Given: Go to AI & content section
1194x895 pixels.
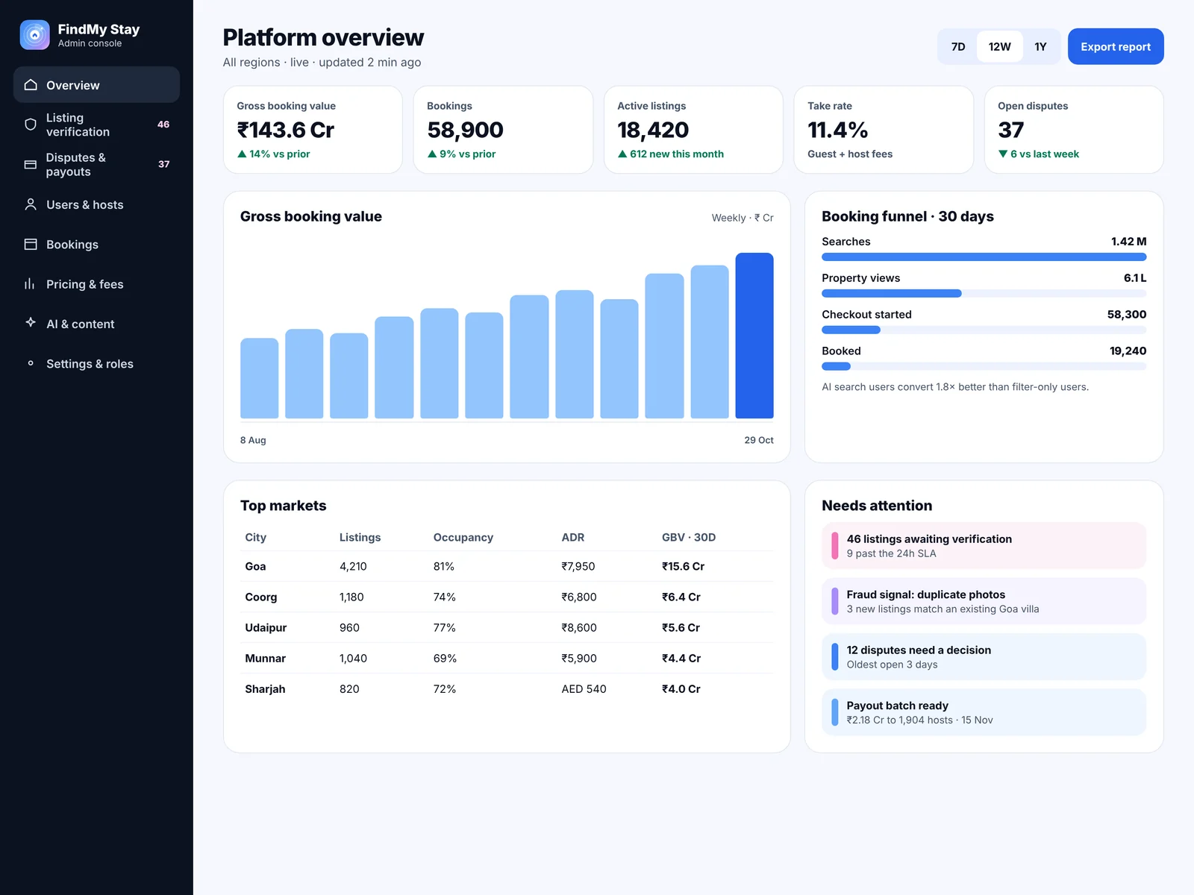Looking at the screenshot, I should 96,324.
